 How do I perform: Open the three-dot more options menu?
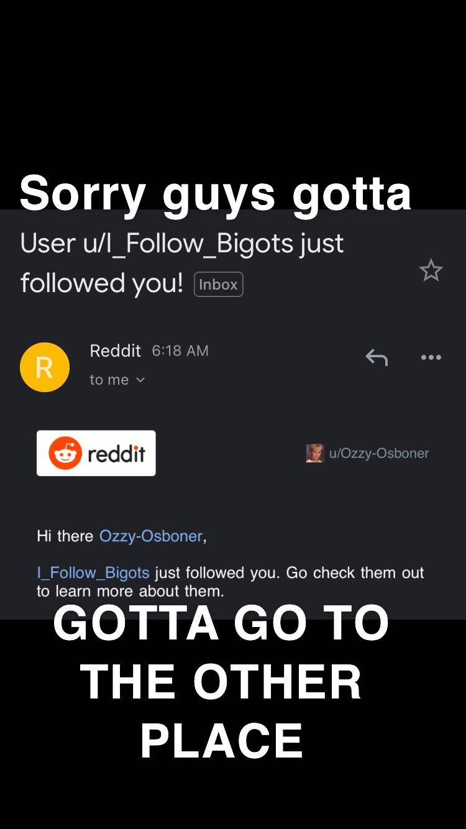point(431,357)
